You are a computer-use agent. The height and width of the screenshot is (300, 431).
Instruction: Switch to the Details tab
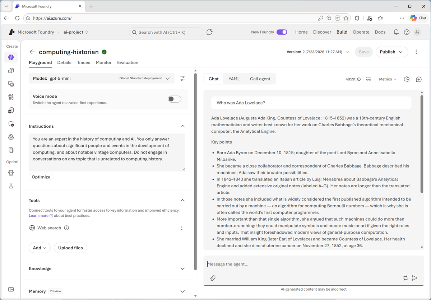coord(64,62)
